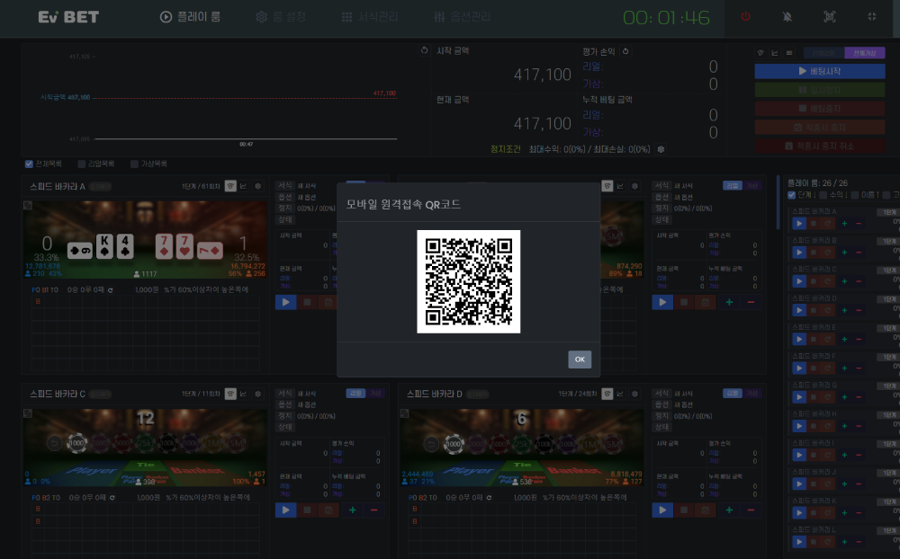The width and height of the screenshot is (900, 559).
Task: Click the list view icon above 배팅시작
Action: pyautogui.click(x=789, y=53)
